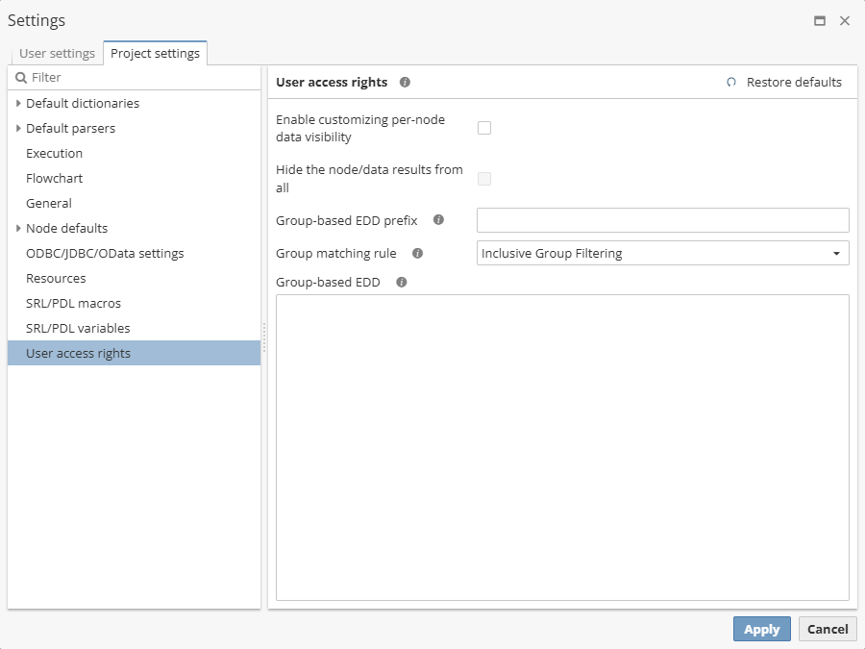The height and width of the screenshot is (649, 865).
Task: Click the circular refresh icon beside Restore defaults
Action: point(731,82)
